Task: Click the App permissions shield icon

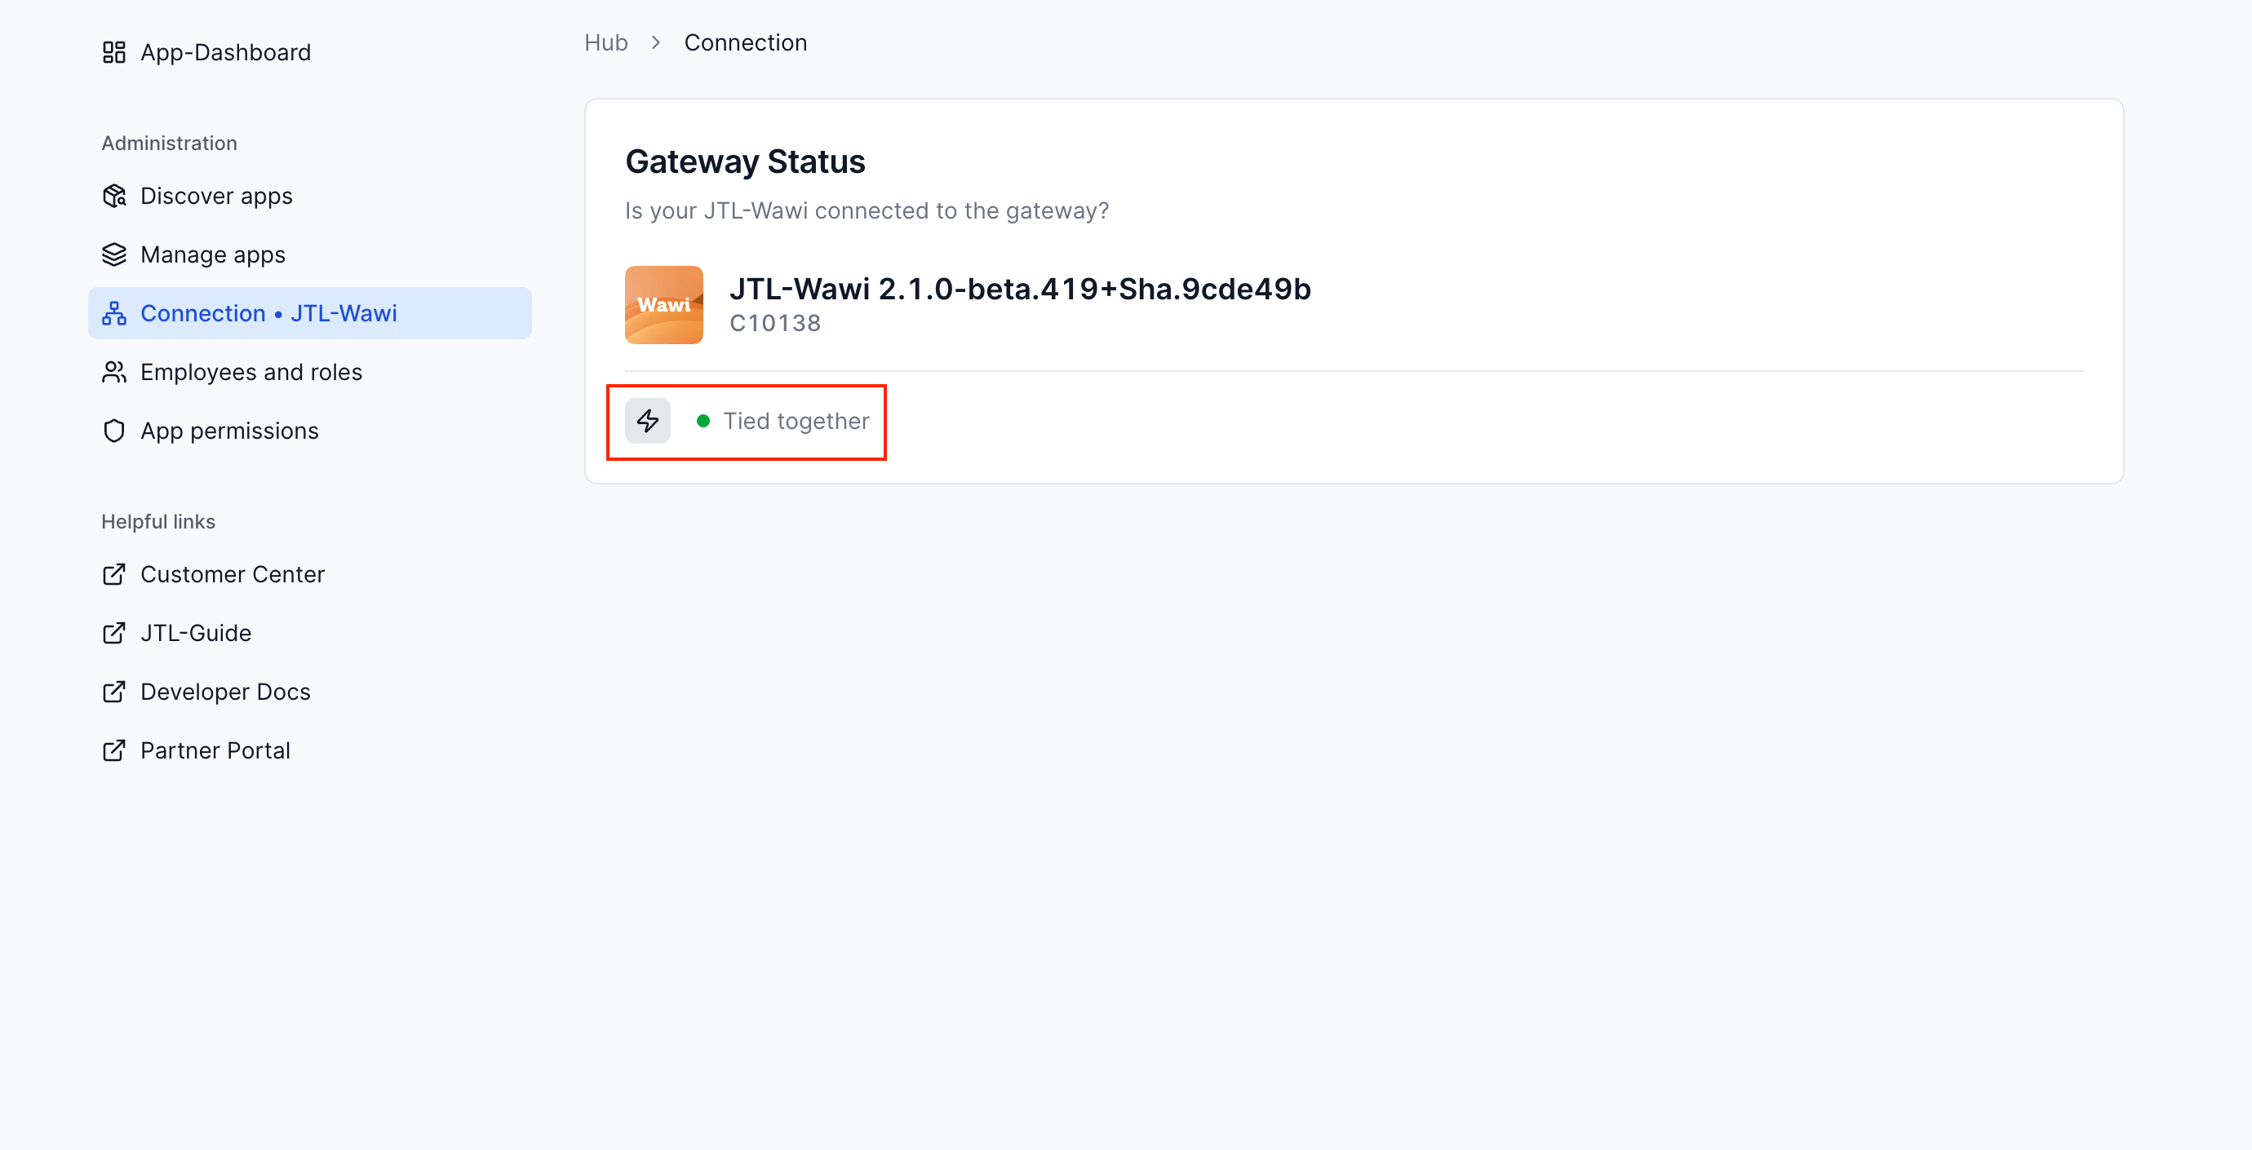Action: tap(113, 431)
